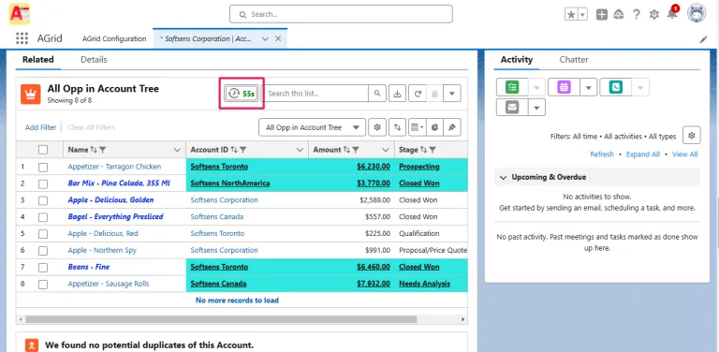719x352 pixels.
Task: Click the teal Log a Call icon
Action: (x=615, y=87)
